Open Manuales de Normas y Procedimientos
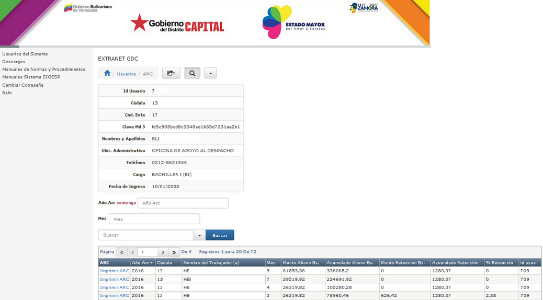This screenshot has height=300, width=543. tap(43, 69)
